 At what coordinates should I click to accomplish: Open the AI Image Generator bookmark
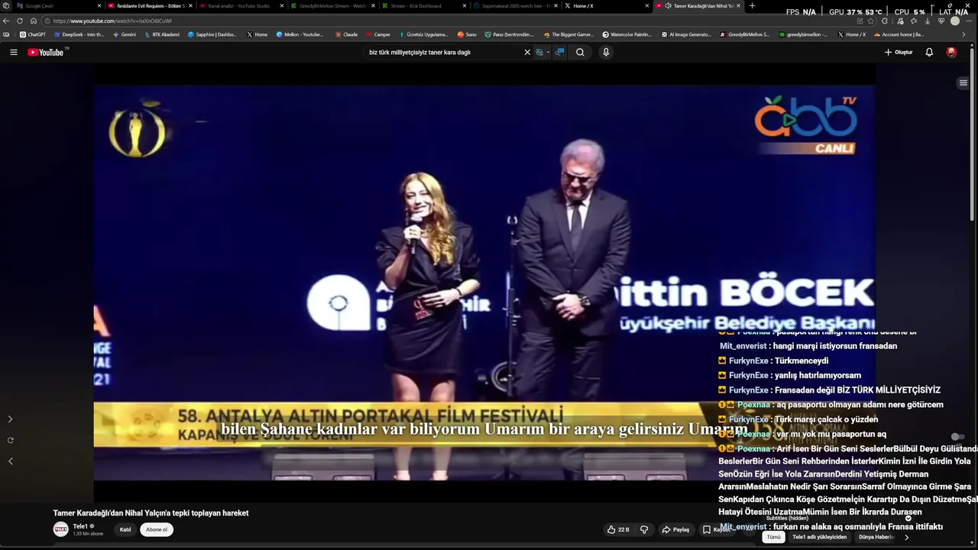point(686,34)
